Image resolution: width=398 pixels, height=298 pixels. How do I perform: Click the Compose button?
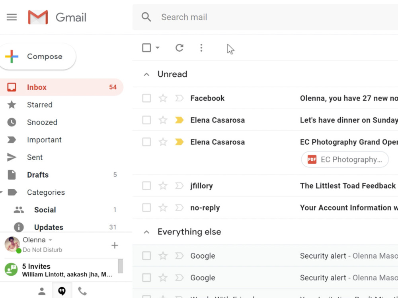(37, 56)
